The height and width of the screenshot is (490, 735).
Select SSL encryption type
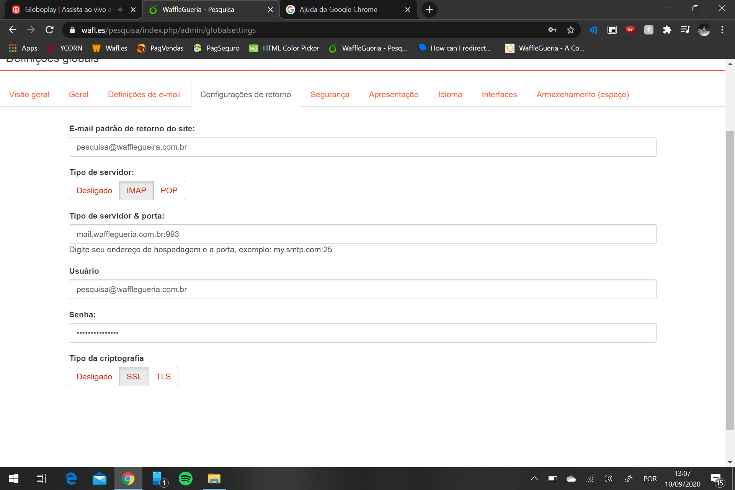coord(134,377)
